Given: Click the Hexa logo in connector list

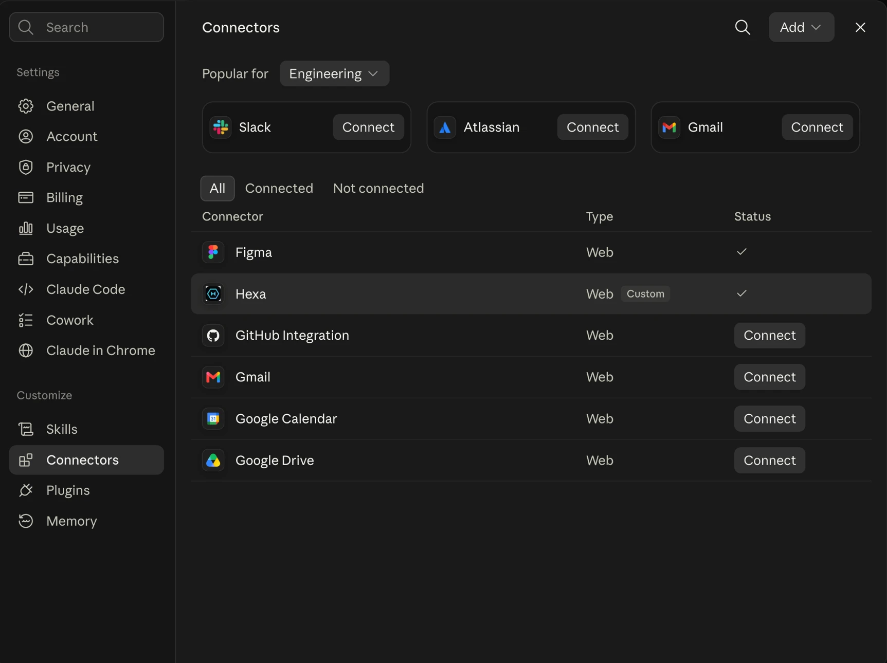Looking at the screenshot, I should [213, 294].
